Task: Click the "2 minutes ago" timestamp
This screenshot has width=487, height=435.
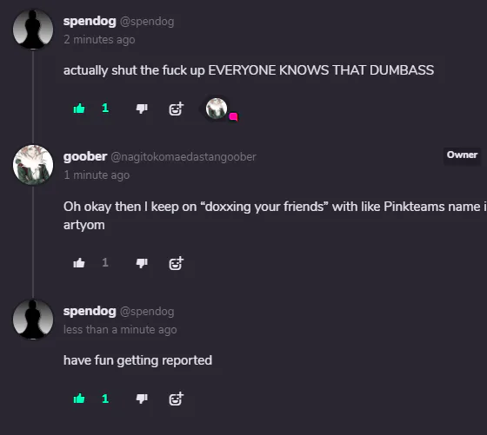Action: coord(99,40)
